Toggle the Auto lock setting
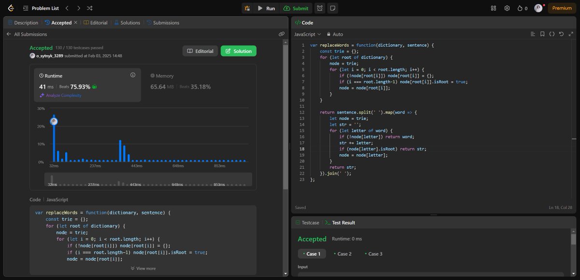The height and width of the screenshot is (280, 580). [335, 34]
